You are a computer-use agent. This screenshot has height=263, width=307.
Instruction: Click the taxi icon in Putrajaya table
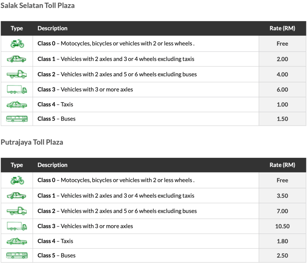(17, 241)
